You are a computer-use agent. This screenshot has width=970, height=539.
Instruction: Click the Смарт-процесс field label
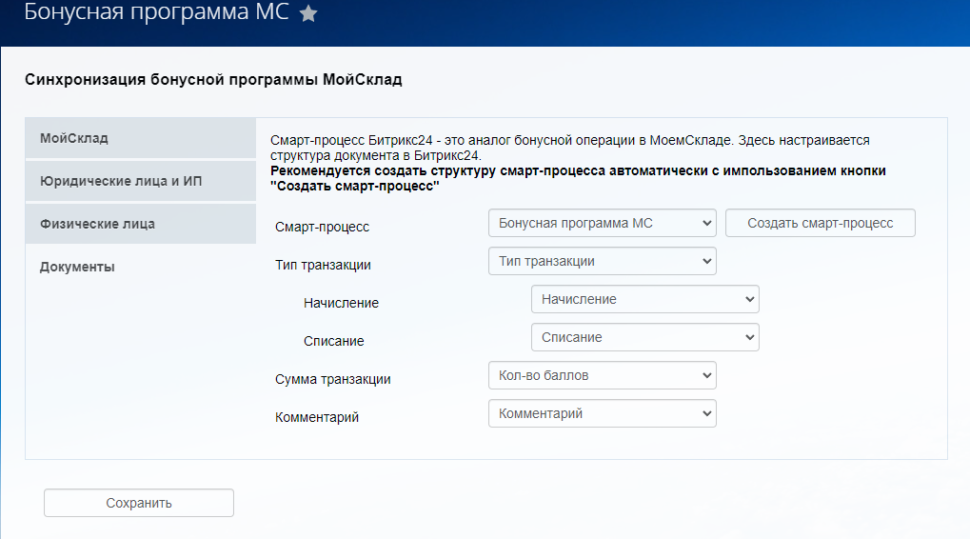pyautogui.click(x=322, y=227)
